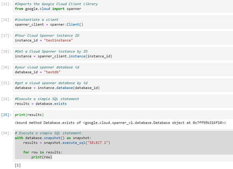This screenshot has width=233, height=169.
Task: Click the print(row) code line
Action: 42,157
